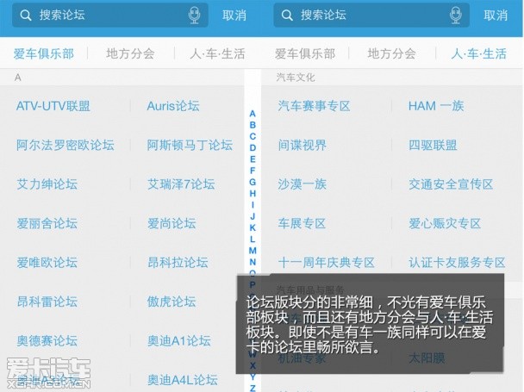
Task: Switch to 人·车·生活 tab in left panel
Action: (217, 53)
